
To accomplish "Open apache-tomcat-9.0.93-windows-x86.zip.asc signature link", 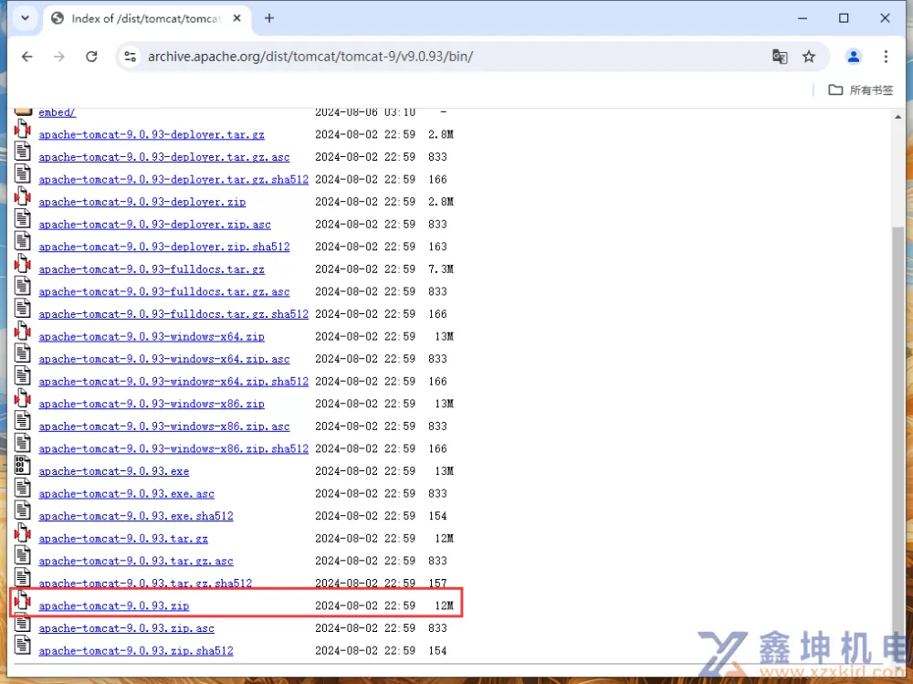I will 163,426.
